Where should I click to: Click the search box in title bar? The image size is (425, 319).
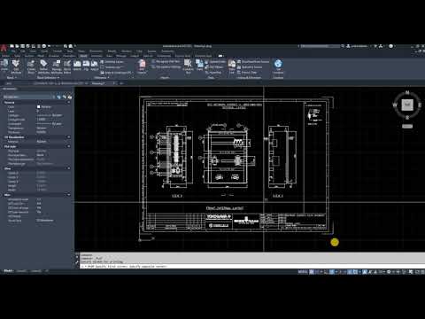[320, 46]
